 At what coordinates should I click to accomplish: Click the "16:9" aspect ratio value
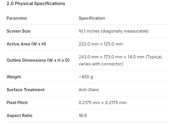83,116
